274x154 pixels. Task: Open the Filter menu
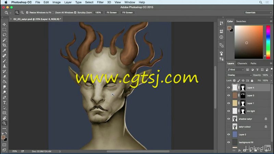pyautogui.click(x=100, y=2)
